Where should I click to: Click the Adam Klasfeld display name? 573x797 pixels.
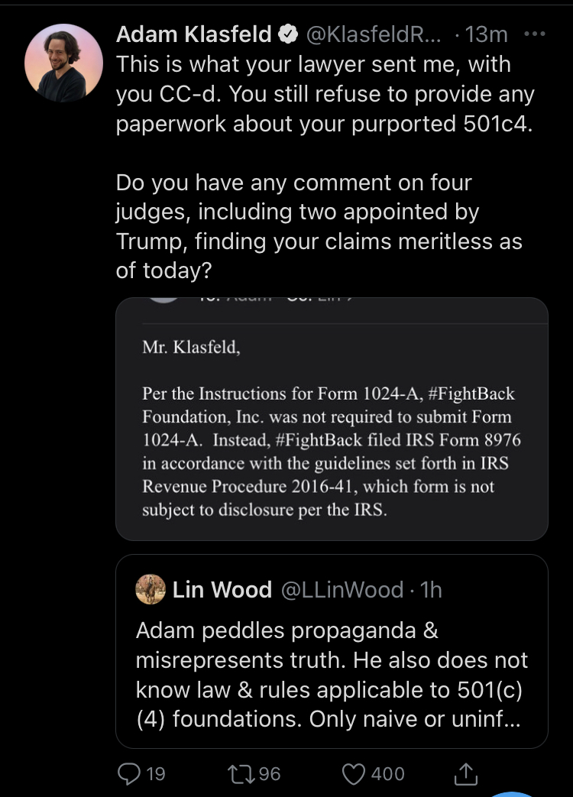(194, 34)
